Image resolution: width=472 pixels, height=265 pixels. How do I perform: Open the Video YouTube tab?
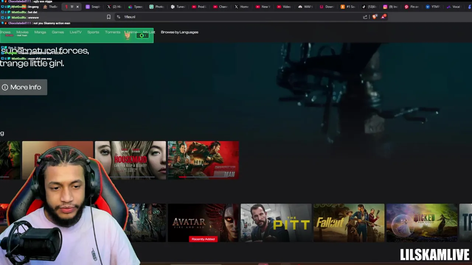point(284,7)
